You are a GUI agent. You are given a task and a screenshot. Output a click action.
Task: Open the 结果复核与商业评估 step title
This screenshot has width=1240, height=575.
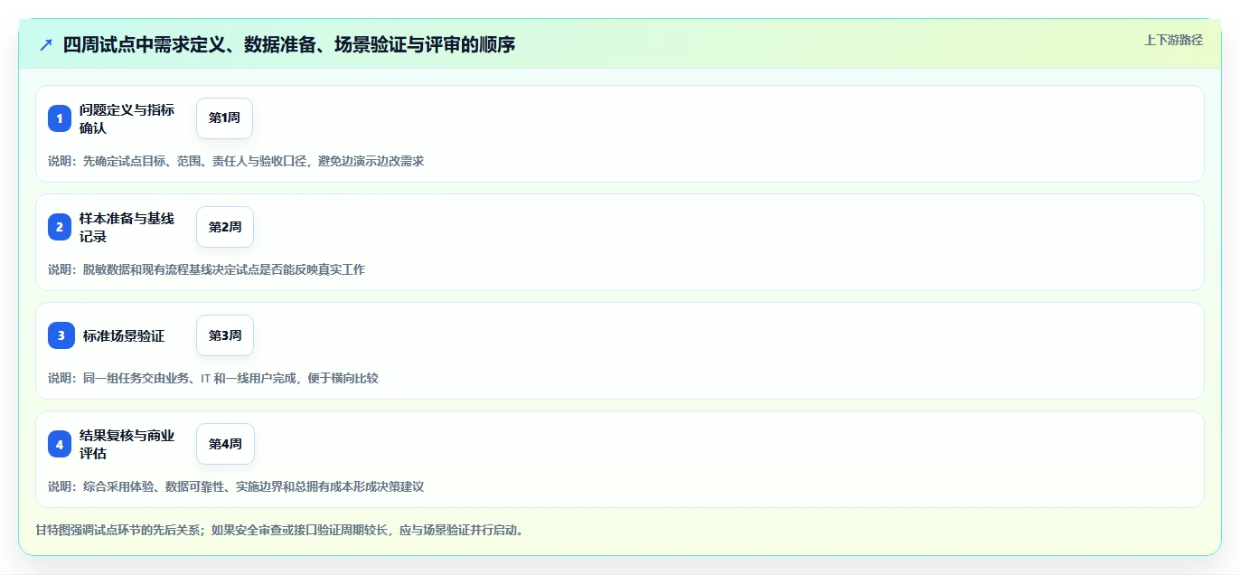(x=127, y=444)
